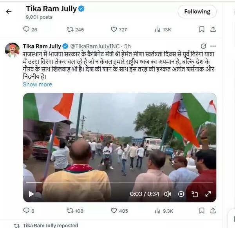Expand the post text with Show more

[x=37, y=84]
